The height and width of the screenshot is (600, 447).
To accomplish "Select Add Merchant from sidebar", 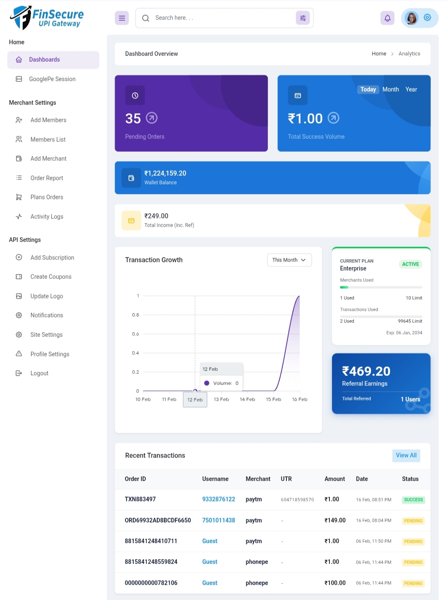I will coord(48,159).
